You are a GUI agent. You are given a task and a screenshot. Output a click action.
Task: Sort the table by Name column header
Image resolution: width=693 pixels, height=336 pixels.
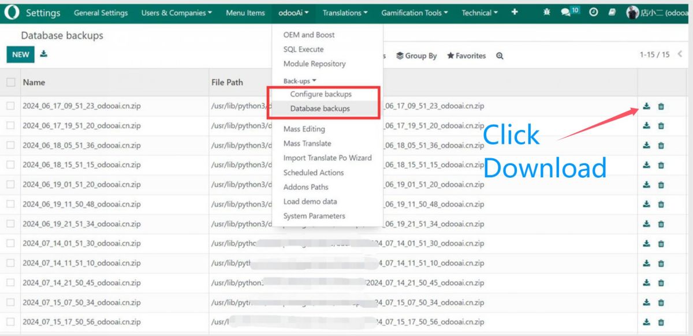(34, 83)
